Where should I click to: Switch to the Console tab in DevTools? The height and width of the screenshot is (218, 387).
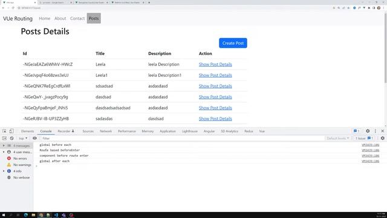(46, 131)
